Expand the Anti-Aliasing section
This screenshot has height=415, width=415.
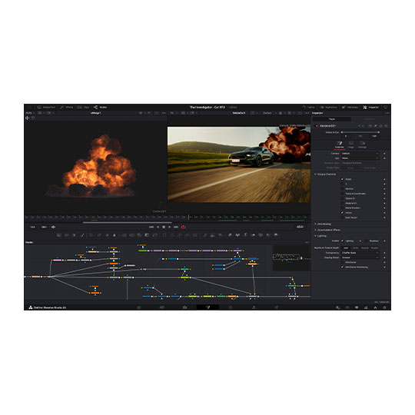tap(323, 224)
